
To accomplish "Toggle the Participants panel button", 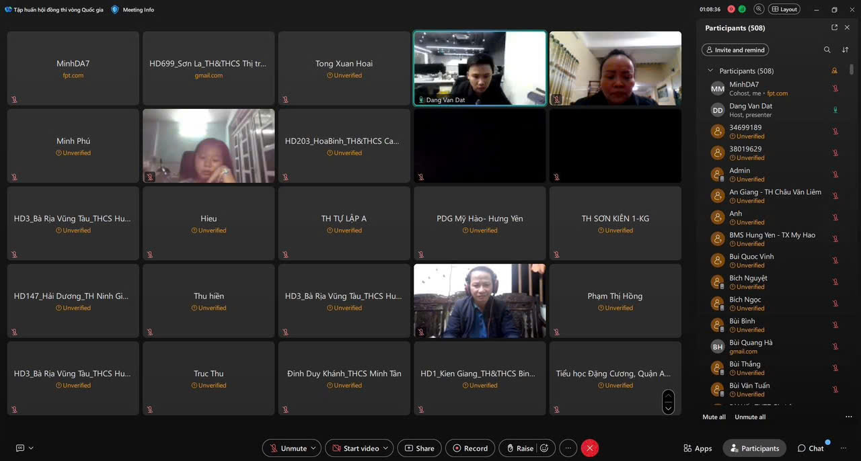I will pos(754,448).
